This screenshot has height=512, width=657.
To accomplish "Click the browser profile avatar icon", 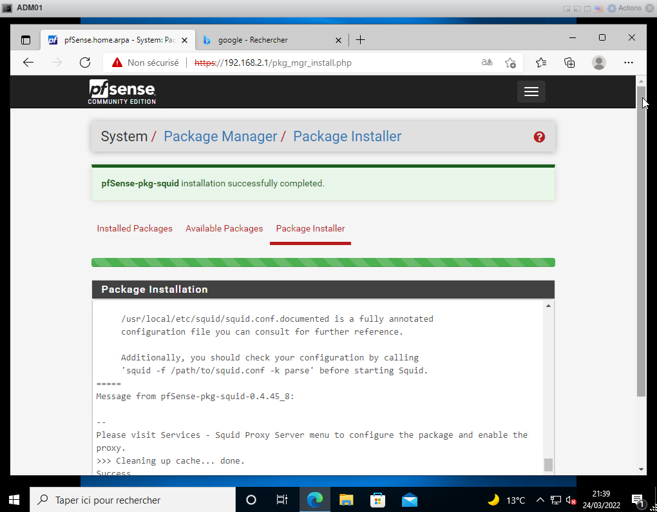I will coord(599,63).
